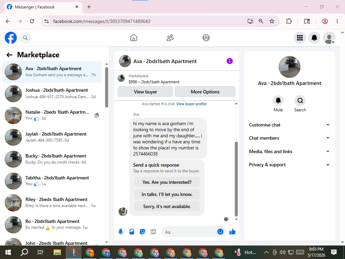Search in conversation using magnifier icon
This screenshot has width=345, height=259.
click(300, 100)
